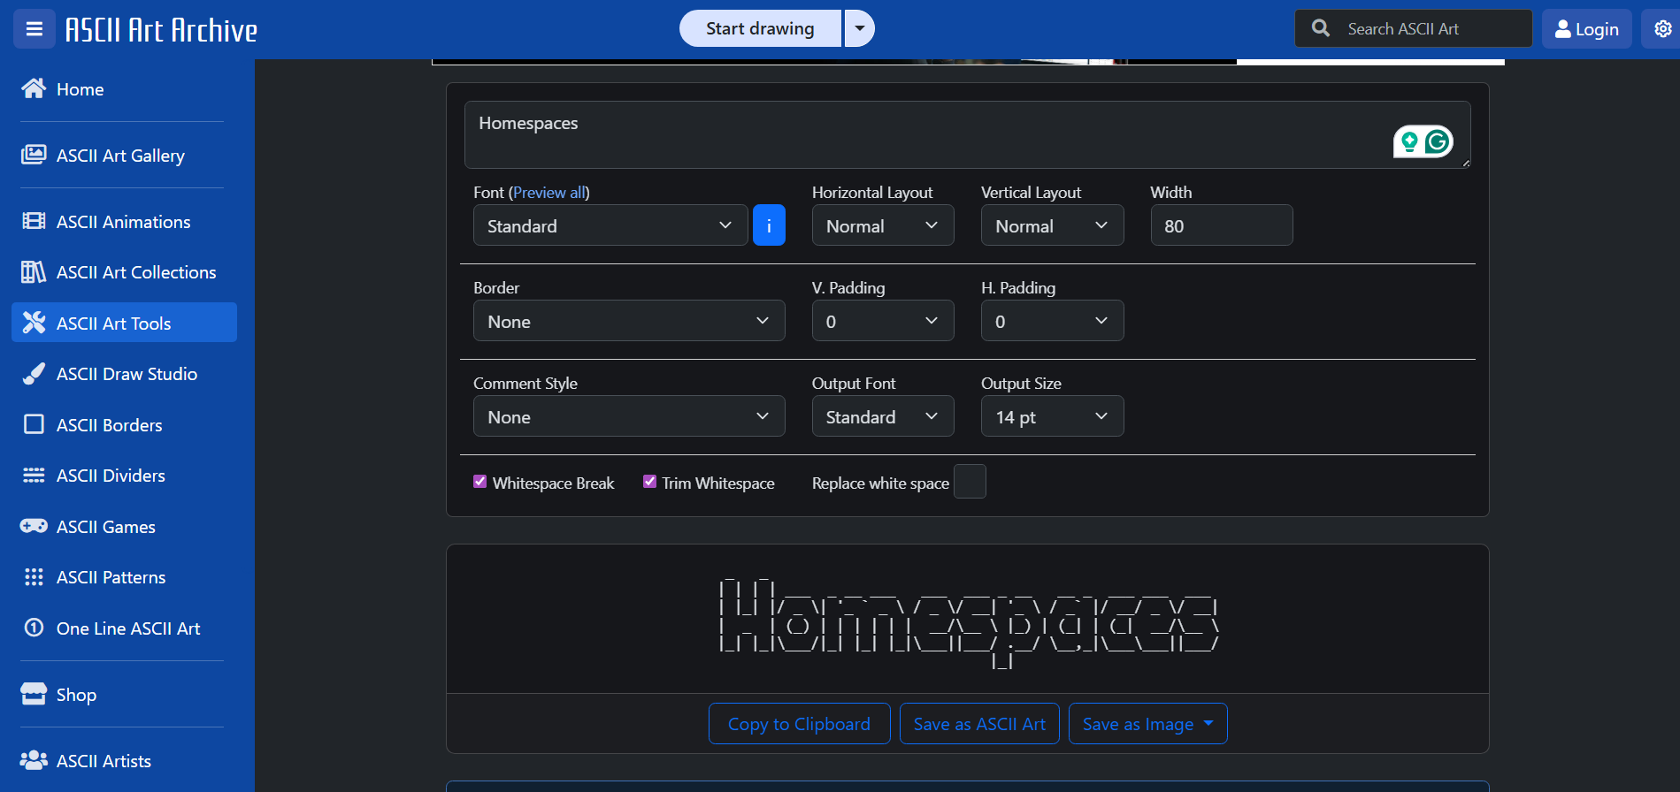The height and width of the screenshot is (792, 1680).
Task: Open the Output Font dropdown
Action: pyautogui.click(x=883, y=416)
